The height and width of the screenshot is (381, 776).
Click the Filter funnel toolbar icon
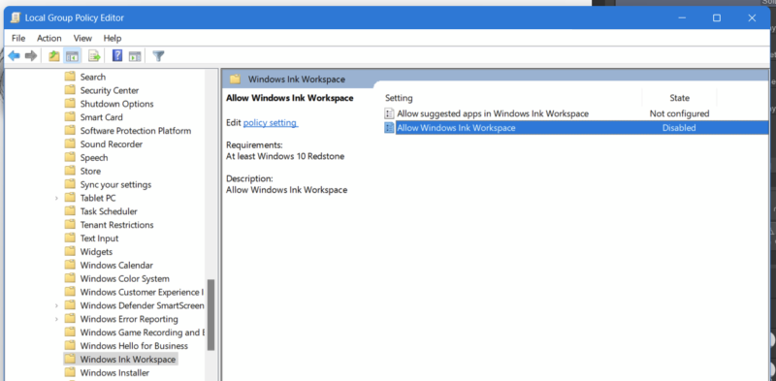(158, 56)
